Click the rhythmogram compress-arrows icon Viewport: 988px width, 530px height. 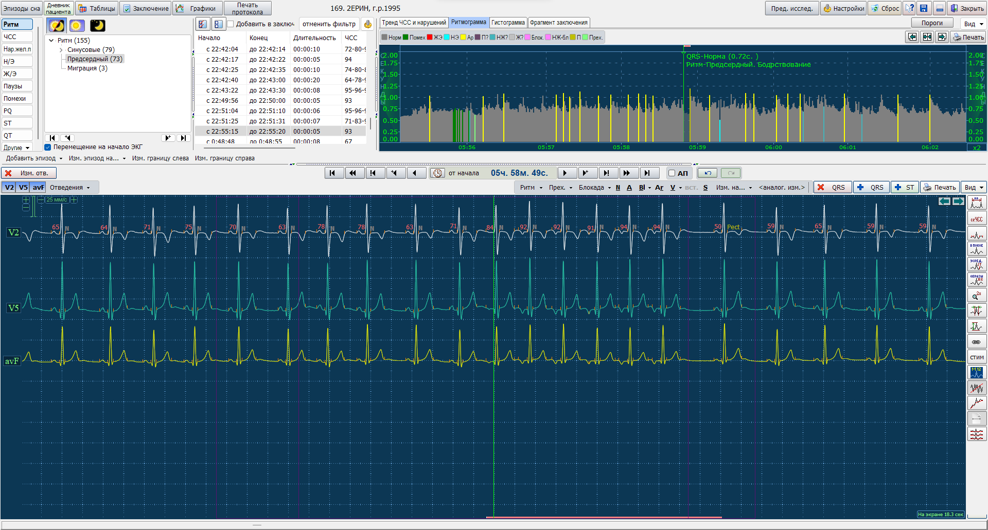coord(927,37)
